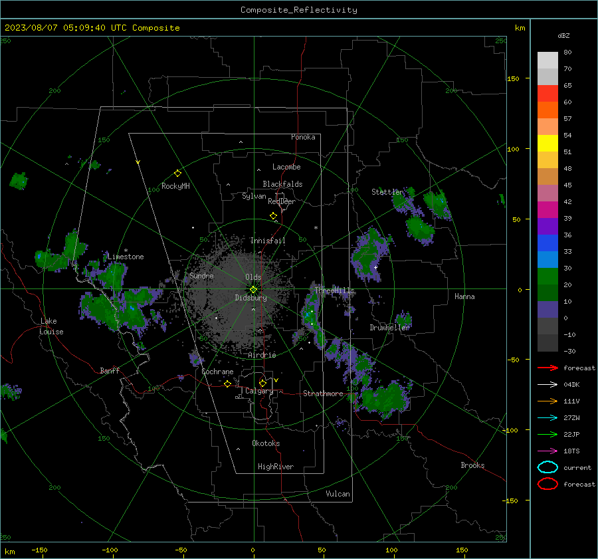Click the Olds label
This screenshot has width=598, height=559.
253,277
